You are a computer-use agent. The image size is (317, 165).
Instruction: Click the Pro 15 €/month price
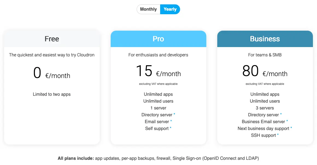point(158,71)
